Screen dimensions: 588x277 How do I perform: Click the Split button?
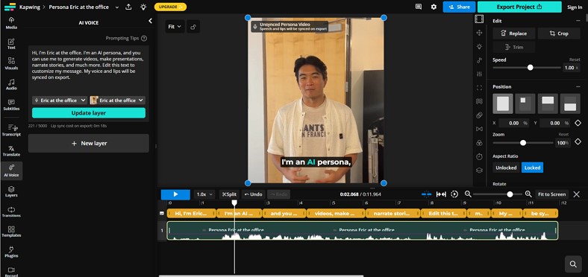point(229,194)
